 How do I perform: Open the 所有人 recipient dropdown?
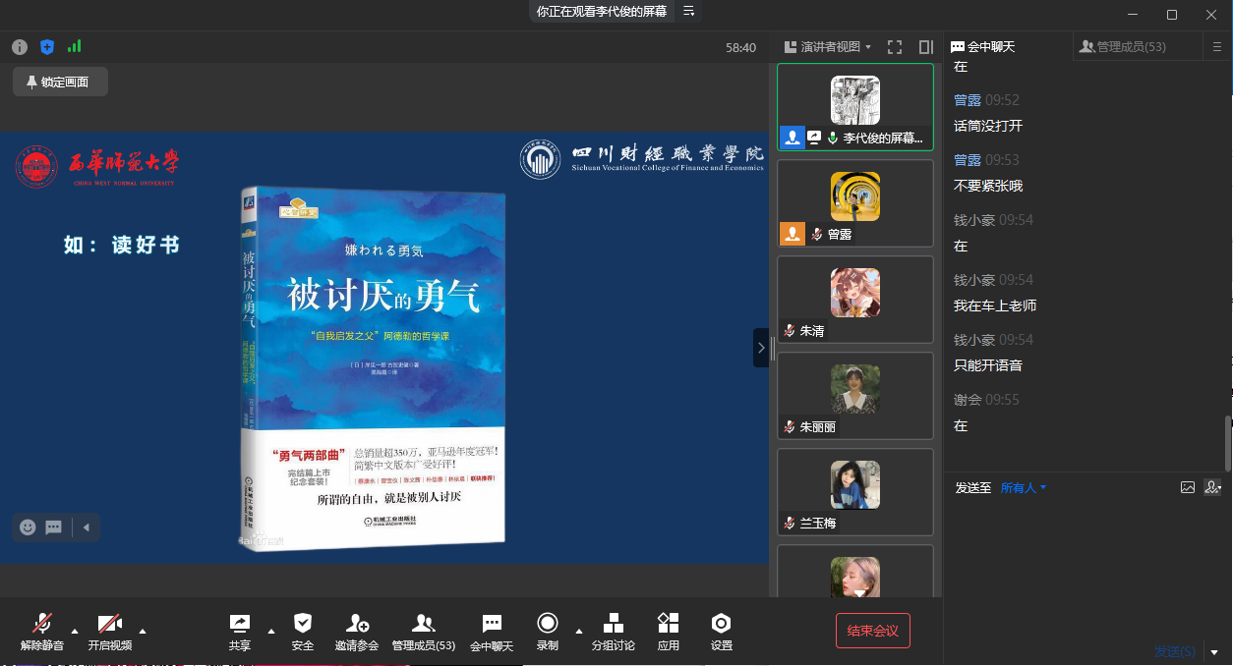pyautogui.click(x=1024, y=487)
